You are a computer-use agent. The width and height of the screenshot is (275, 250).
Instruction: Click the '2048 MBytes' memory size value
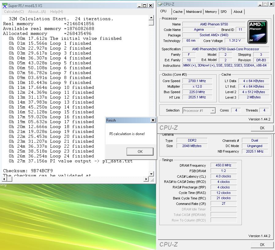pyautogui.click(x=192, y=146)
